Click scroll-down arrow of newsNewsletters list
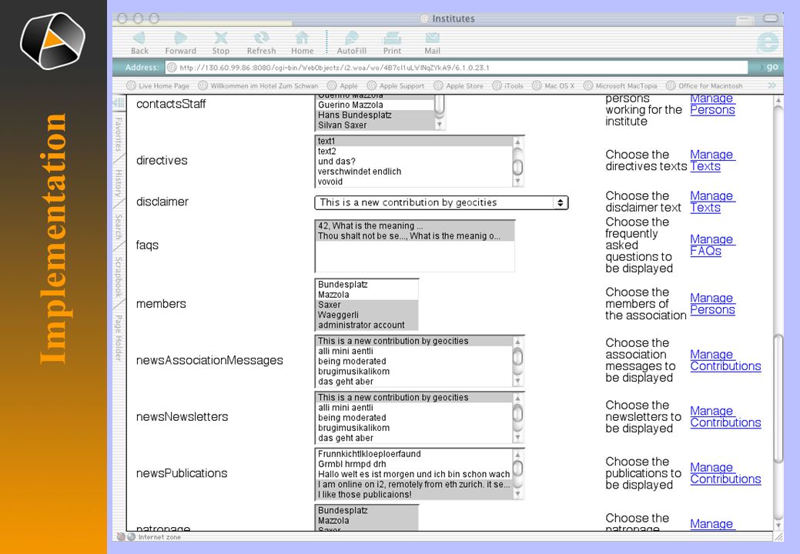Viewport: 800px width, 554px height. coord(518,437)
